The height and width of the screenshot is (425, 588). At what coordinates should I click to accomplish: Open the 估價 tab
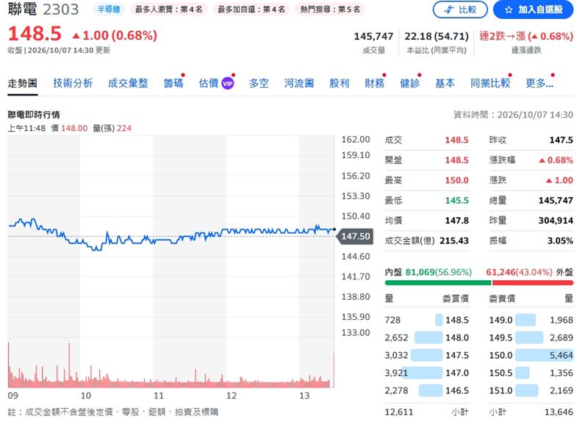point(209,83)
